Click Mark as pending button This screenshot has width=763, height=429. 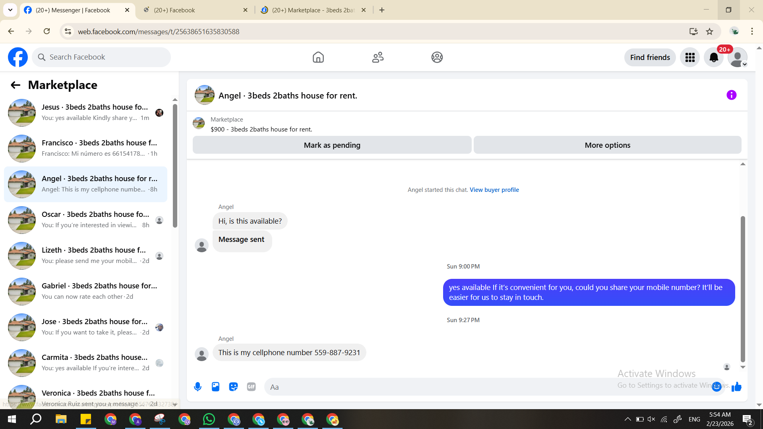coord(332,145)
